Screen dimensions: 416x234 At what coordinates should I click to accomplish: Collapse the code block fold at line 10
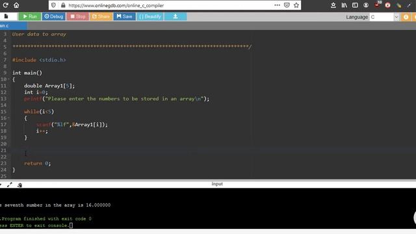tap(8, 79)
